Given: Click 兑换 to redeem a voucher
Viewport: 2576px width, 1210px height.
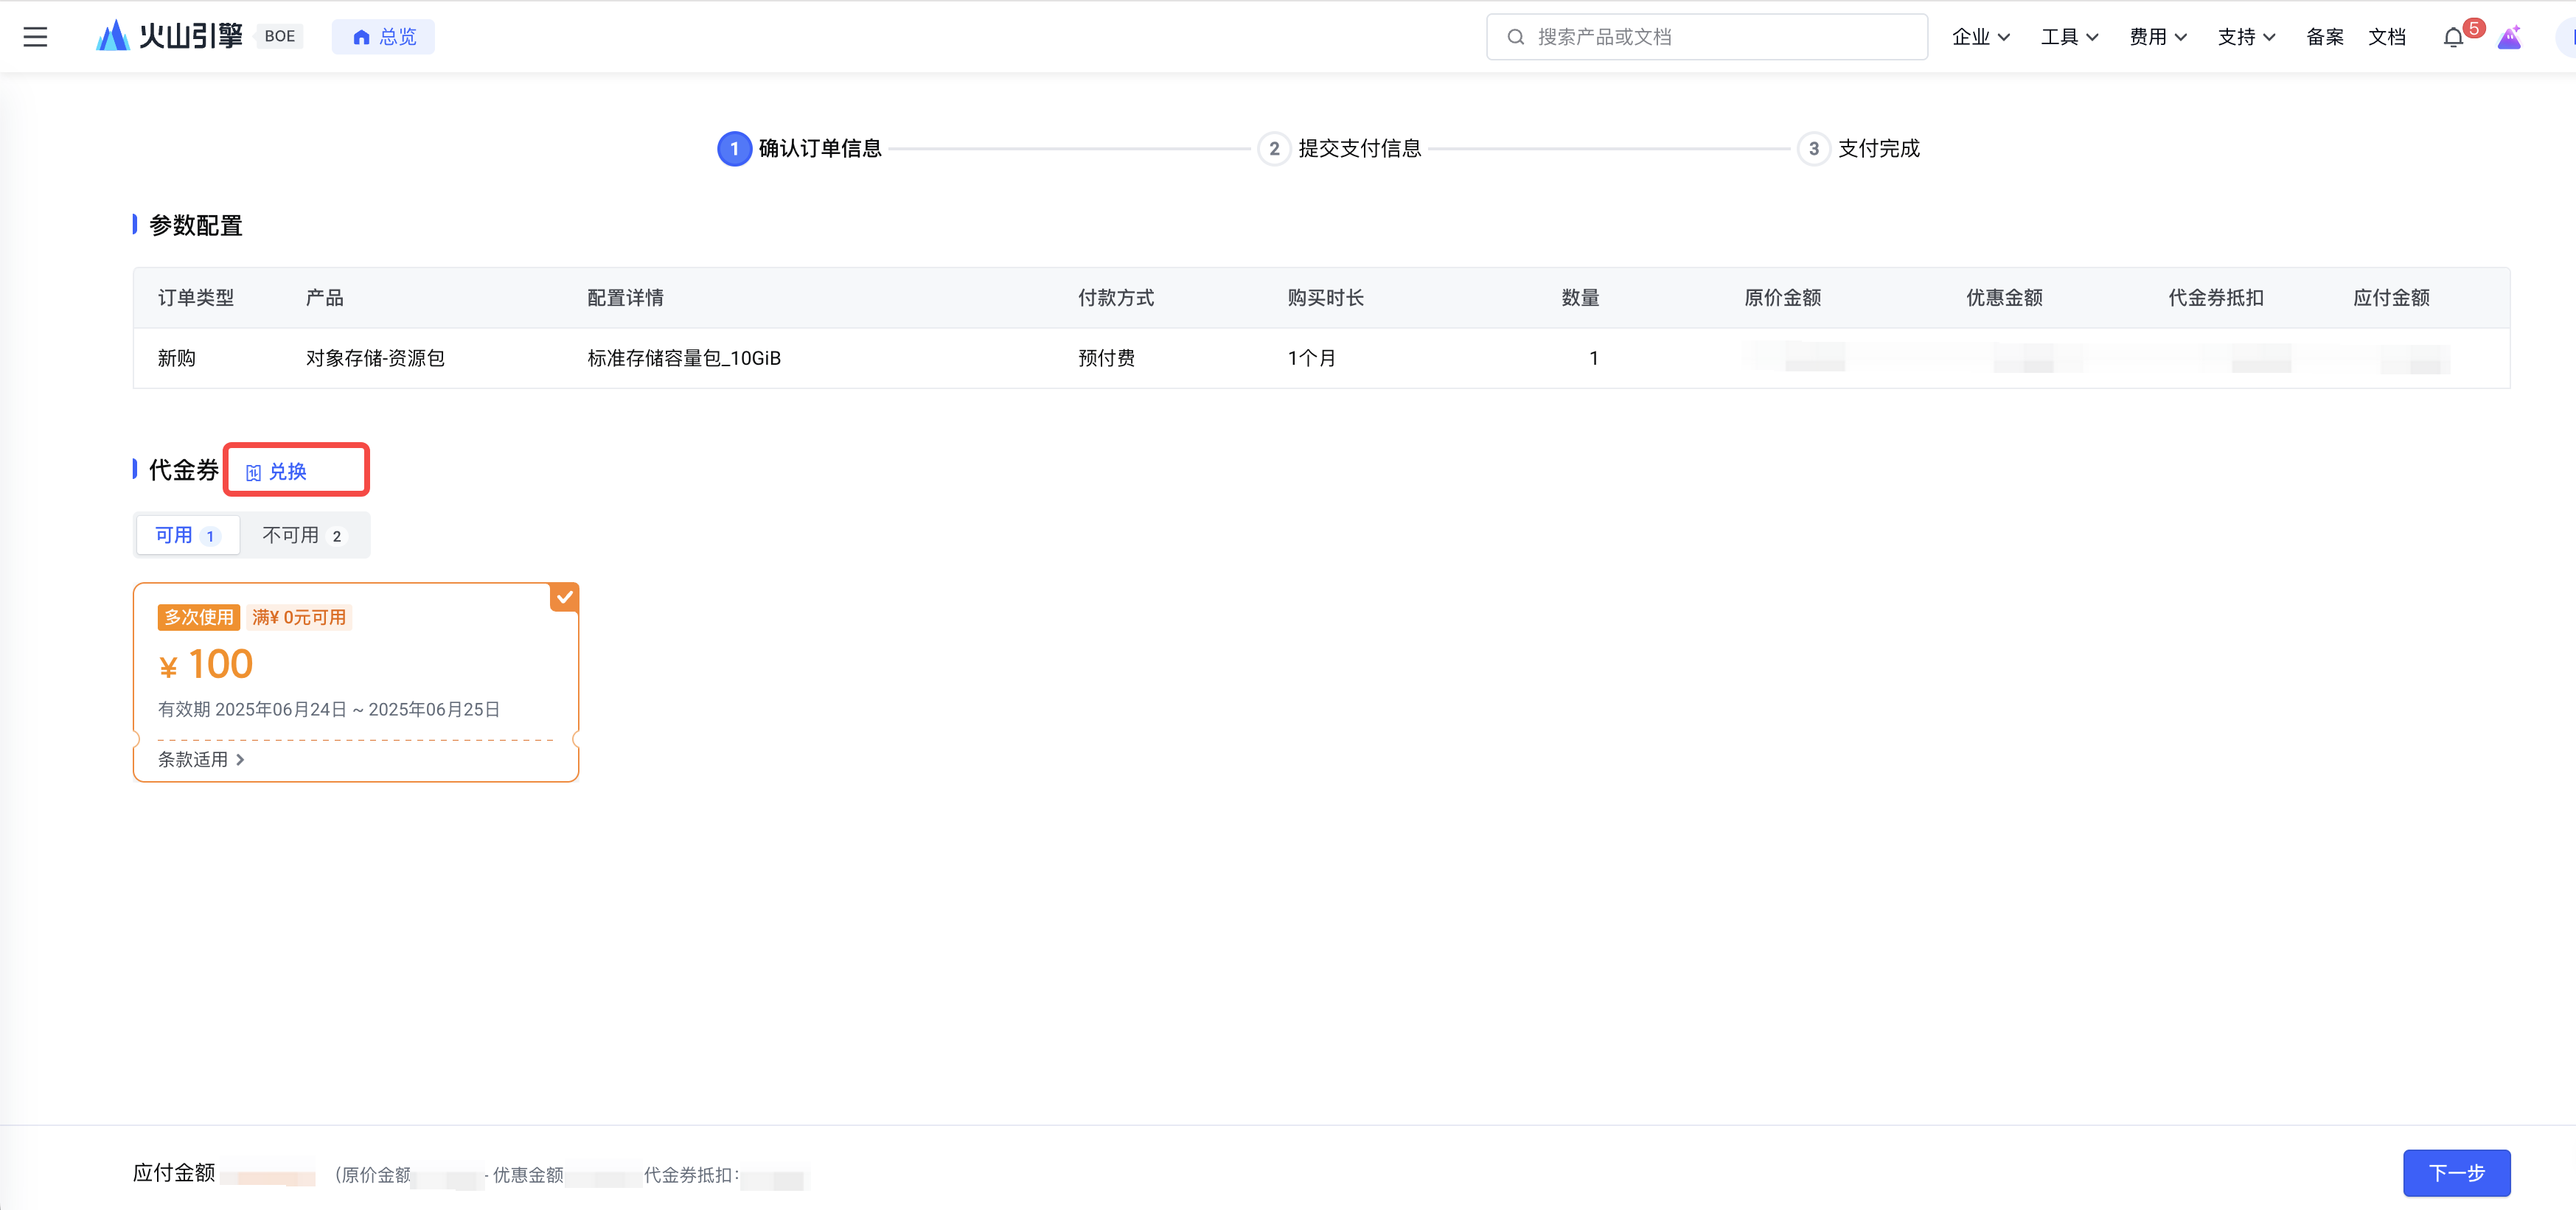Looking at the screenshot, I should pyautogui.click(x=287, y=472).
